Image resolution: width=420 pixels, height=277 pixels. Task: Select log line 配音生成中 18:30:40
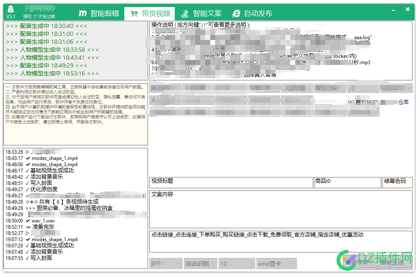pyautogui.click(x=47, y=26)
